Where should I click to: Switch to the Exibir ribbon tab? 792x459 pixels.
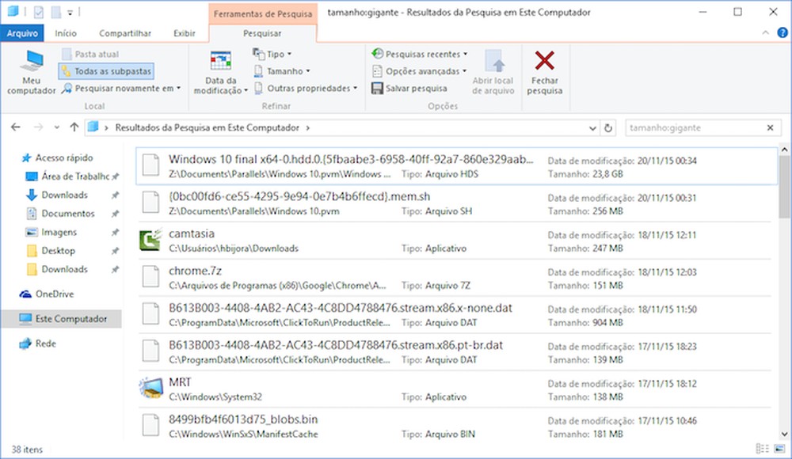[185, 33]
